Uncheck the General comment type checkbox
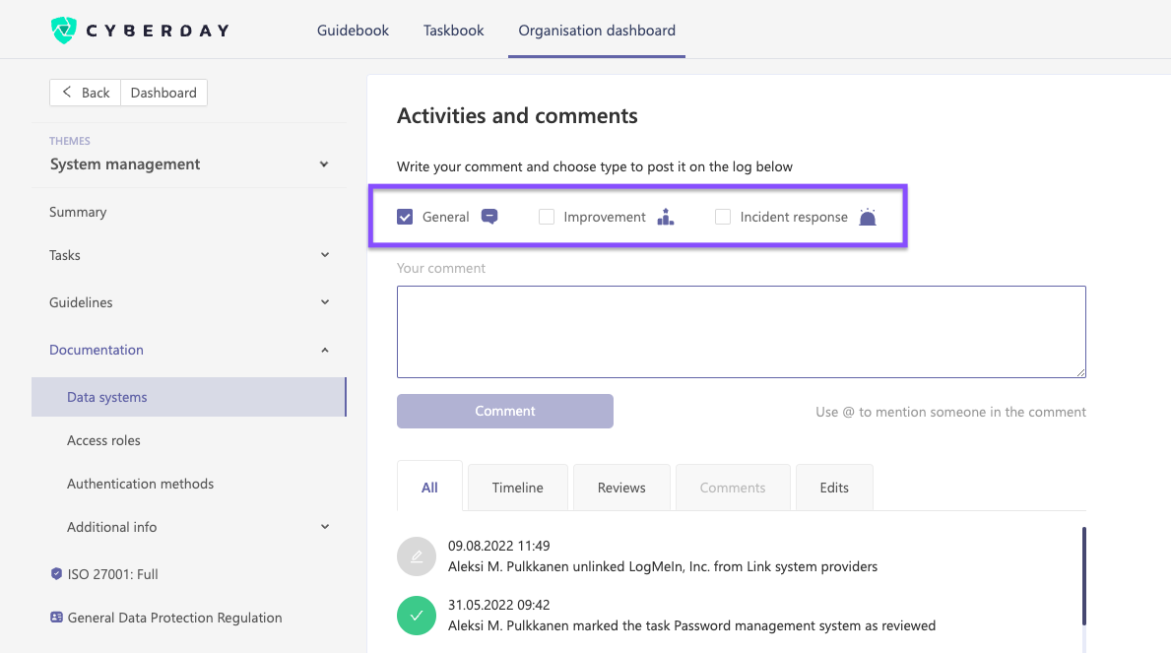The image size is (1171, 653). point(405,216)
